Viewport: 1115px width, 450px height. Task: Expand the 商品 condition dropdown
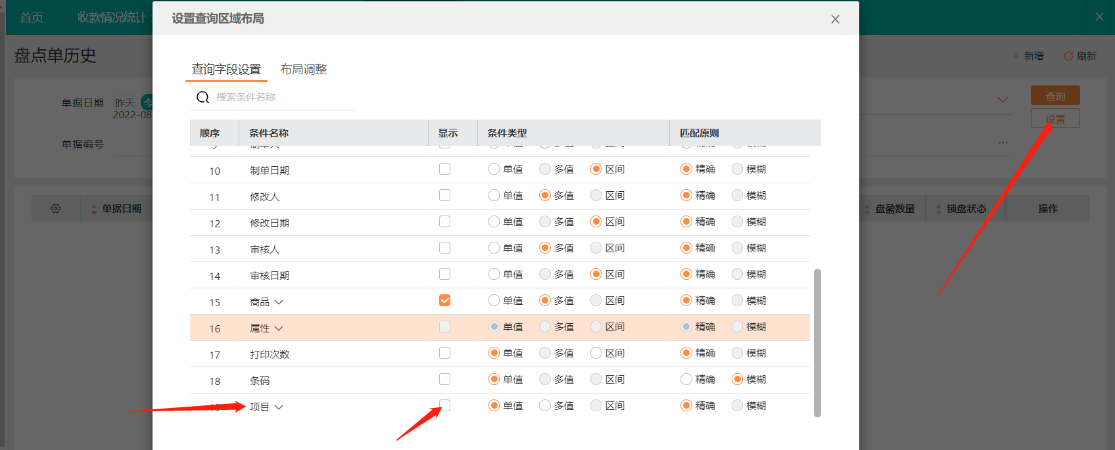[x=279, y=302]
